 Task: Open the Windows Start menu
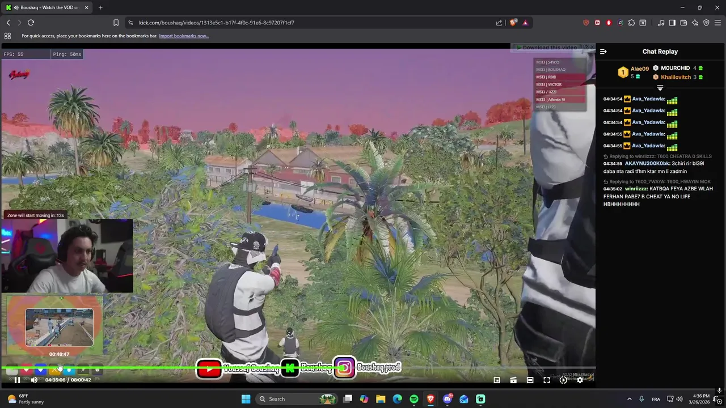tap(246, 399)
